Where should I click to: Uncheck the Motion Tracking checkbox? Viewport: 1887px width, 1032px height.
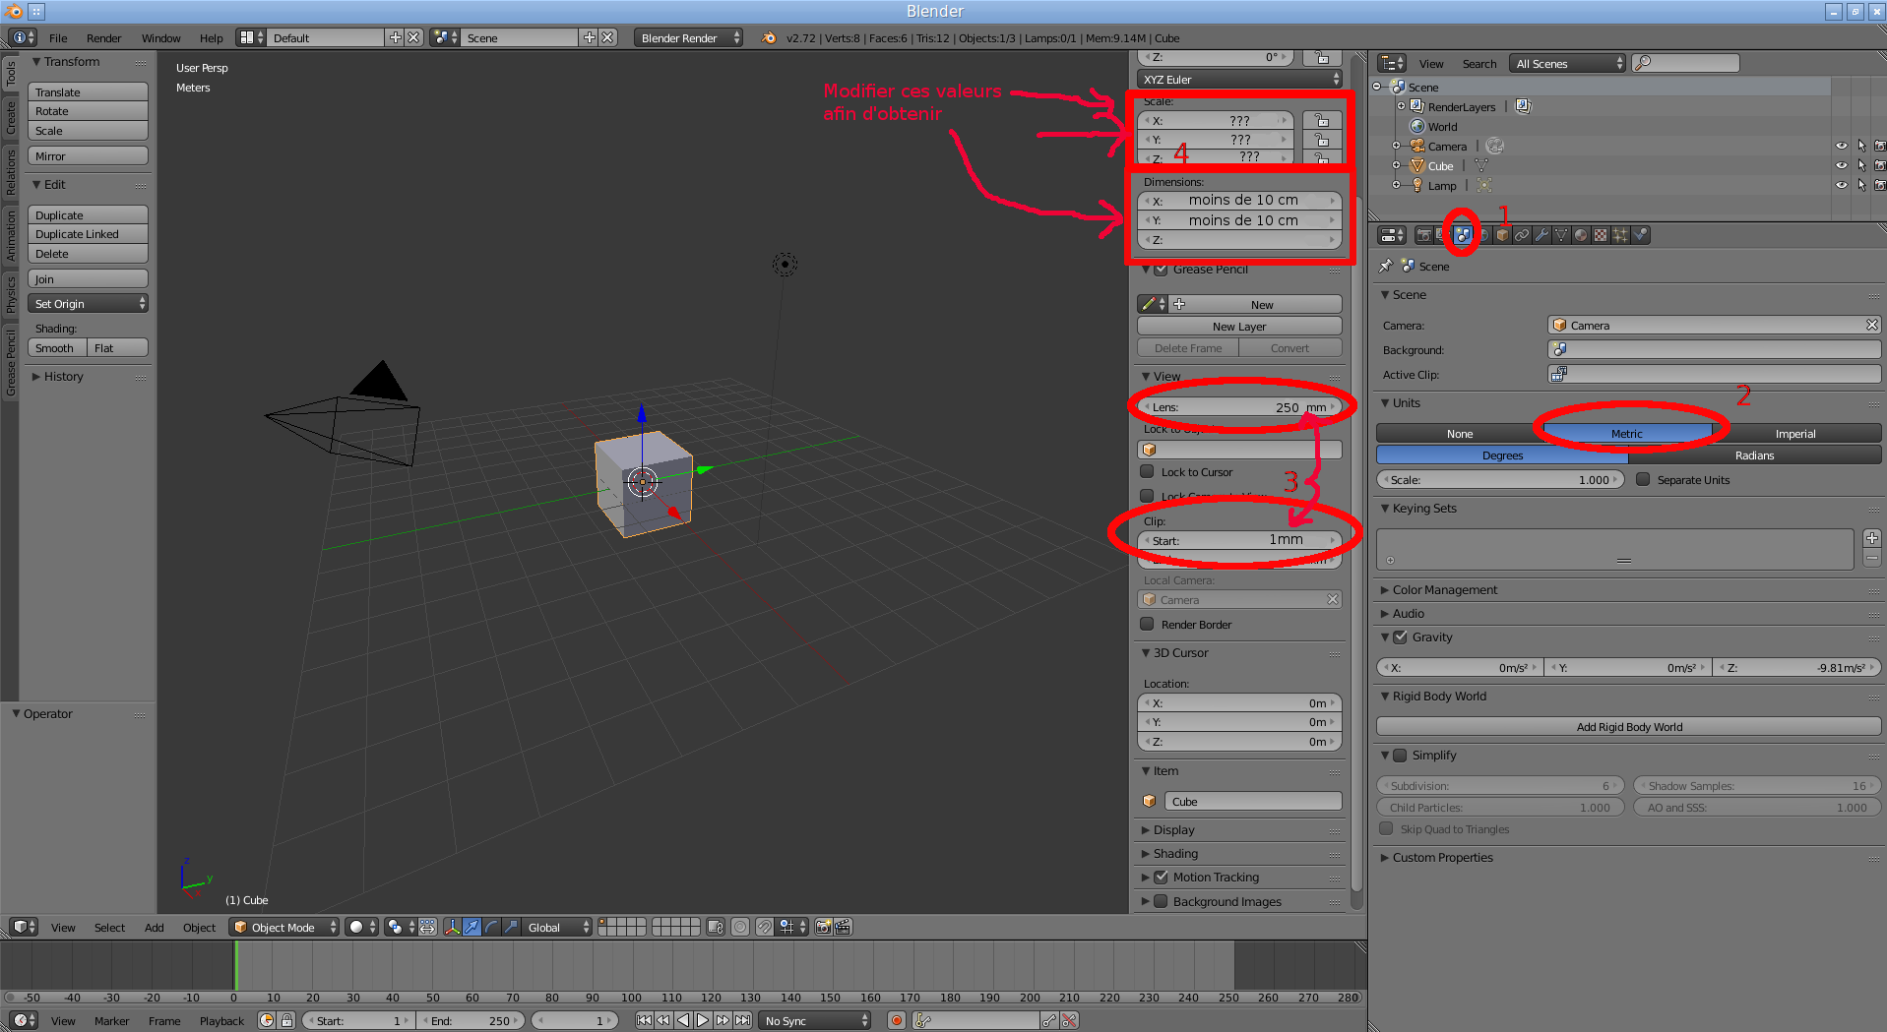tap(1161, 877)
